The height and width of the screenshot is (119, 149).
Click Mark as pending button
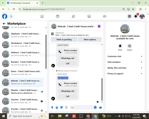tap(64, 40)
